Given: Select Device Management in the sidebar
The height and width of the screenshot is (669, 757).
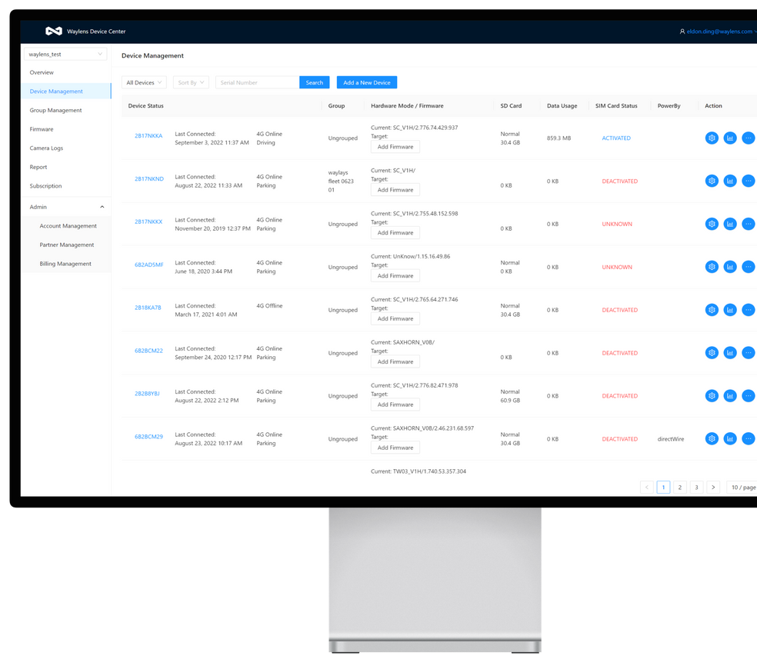Looking at the screenshot, I should tap(66, 92).
